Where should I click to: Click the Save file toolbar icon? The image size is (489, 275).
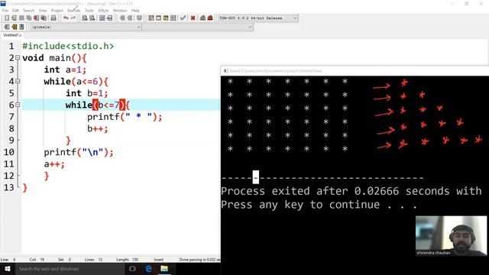(21, 18)
